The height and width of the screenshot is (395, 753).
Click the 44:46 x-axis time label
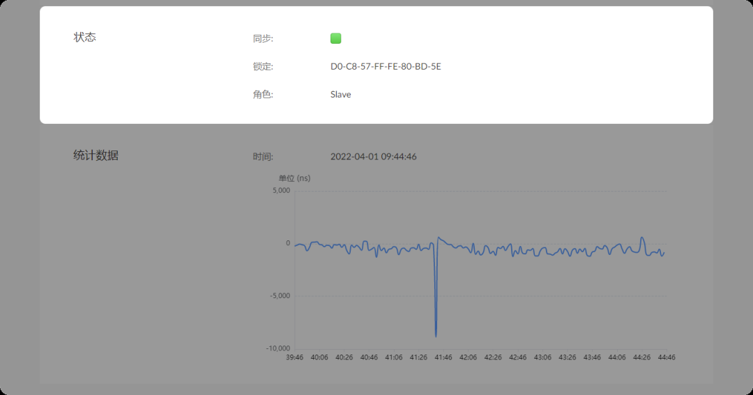666,357
